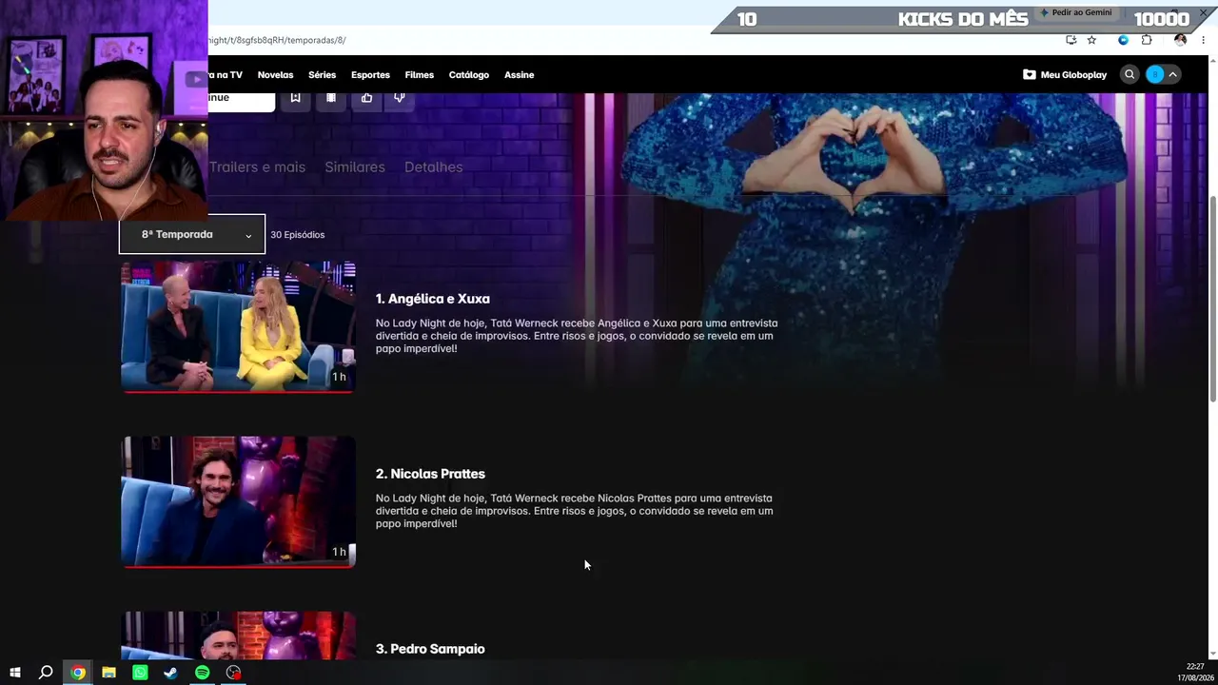Image resolution: width=1218 pixels, height=685 pixels.
Task: Open Spotify from the taskbar
Action: [203, 673]
